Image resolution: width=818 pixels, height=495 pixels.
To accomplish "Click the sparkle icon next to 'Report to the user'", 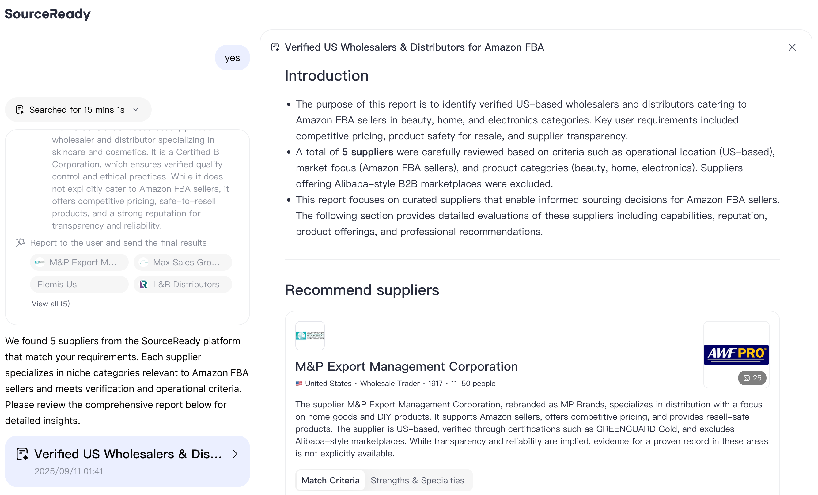I will 20,242.
